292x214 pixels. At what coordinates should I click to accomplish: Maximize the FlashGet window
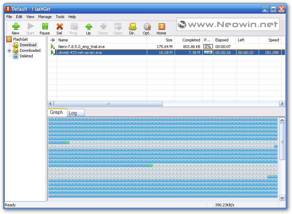pos(273,9)
